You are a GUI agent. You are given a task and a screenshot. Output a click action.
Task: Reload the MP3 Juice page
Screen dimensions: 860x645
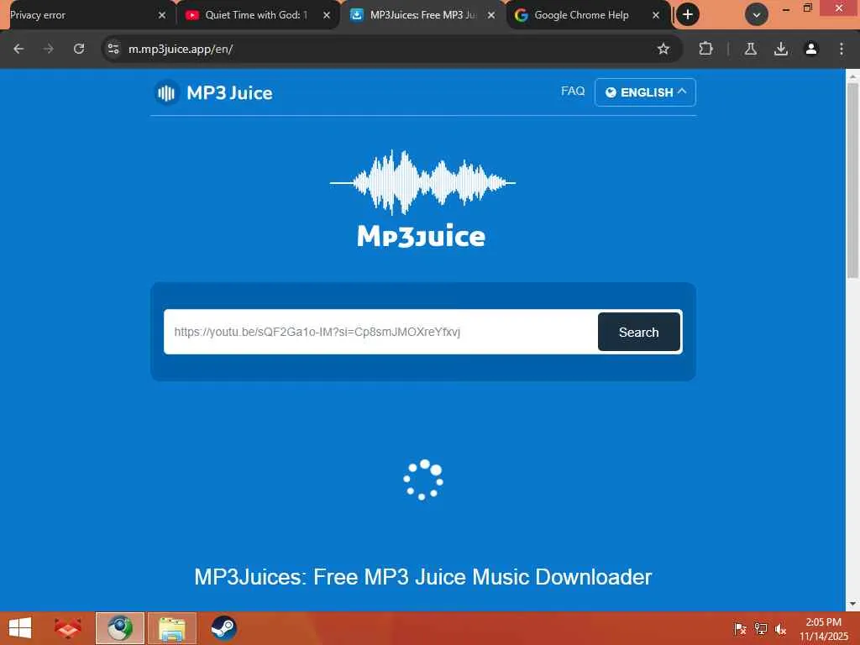[79, 49]
